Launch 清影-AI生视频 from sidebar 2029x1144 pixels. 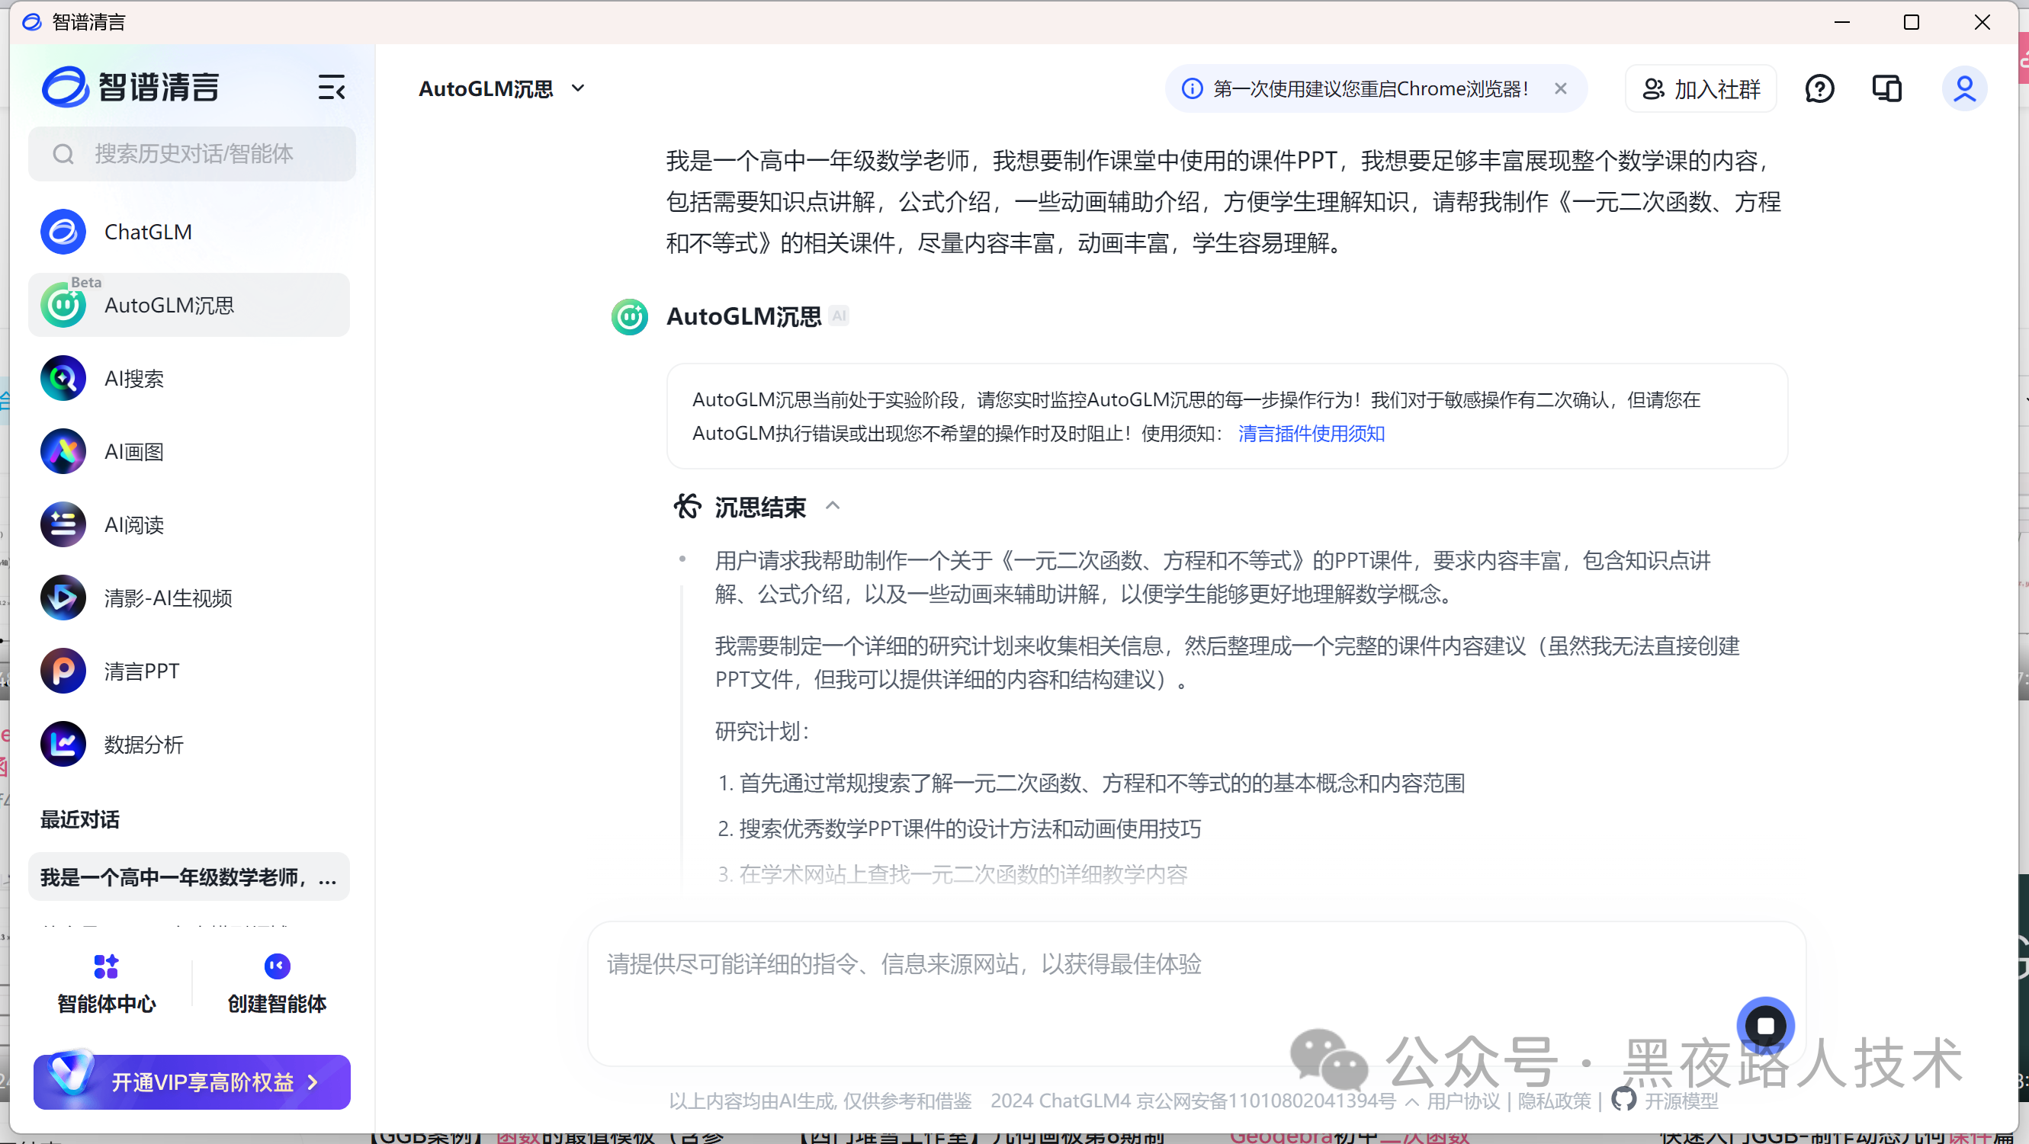click(167, 598)
